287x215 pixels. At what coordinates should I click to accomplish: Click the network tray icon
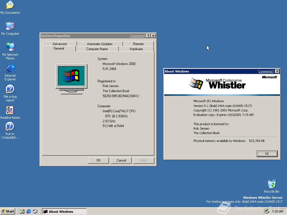[267, 211]
